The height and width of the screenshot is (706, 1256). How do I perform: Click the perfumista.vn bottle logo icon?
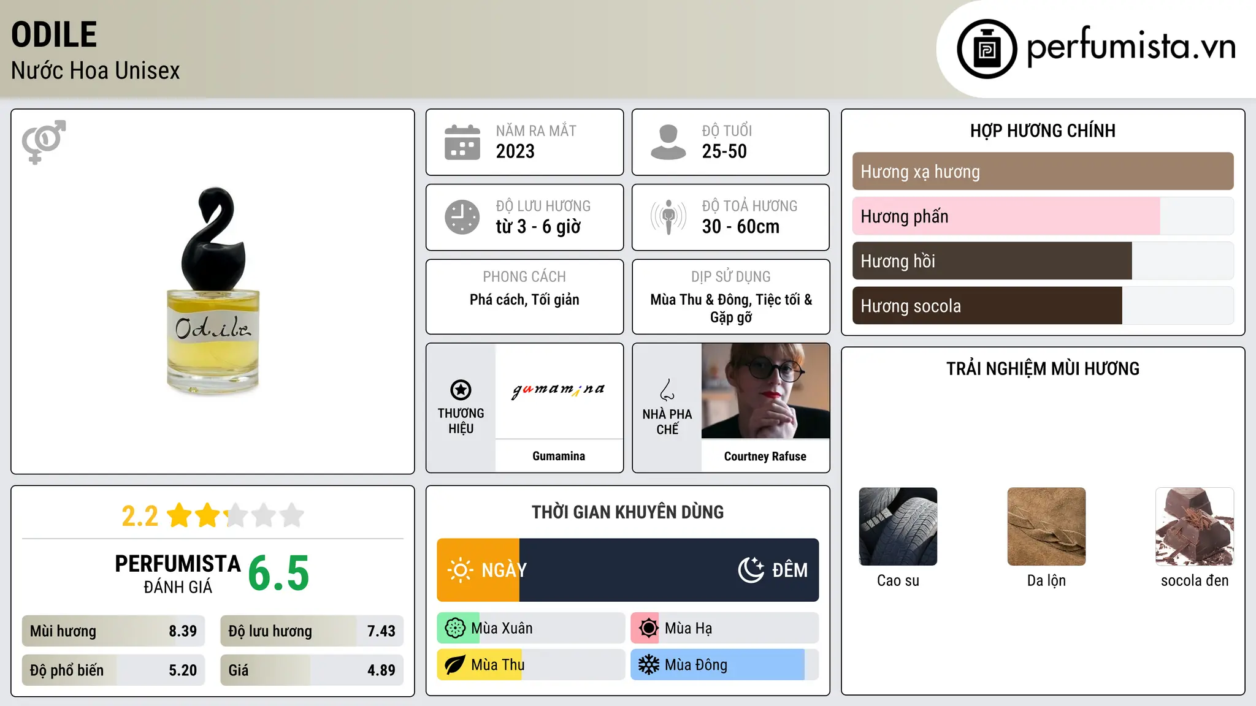pyautogui.click(x=987, y=49)
